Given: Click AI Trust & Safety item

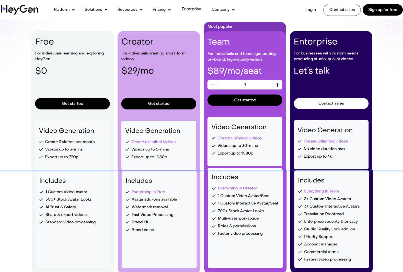Looking at the screenshot, I should click(x=61, y=207).
